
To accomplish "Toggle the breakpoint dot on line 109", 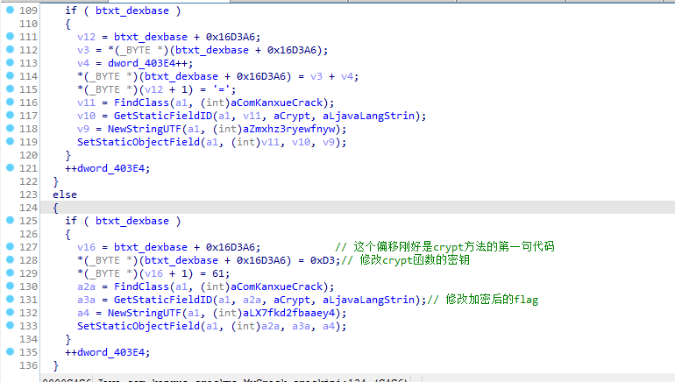I will 10,10.
